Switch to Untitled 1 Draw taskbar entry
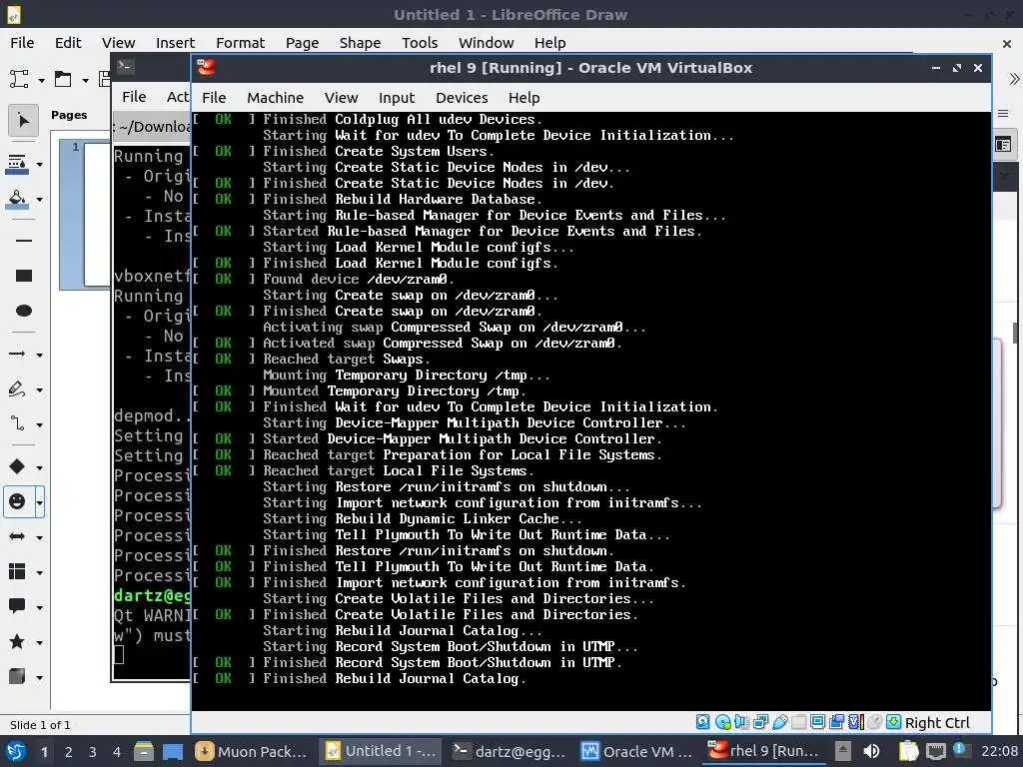Image resolution: width=1023 pixels, height=767 pixels. pos(381,752)
